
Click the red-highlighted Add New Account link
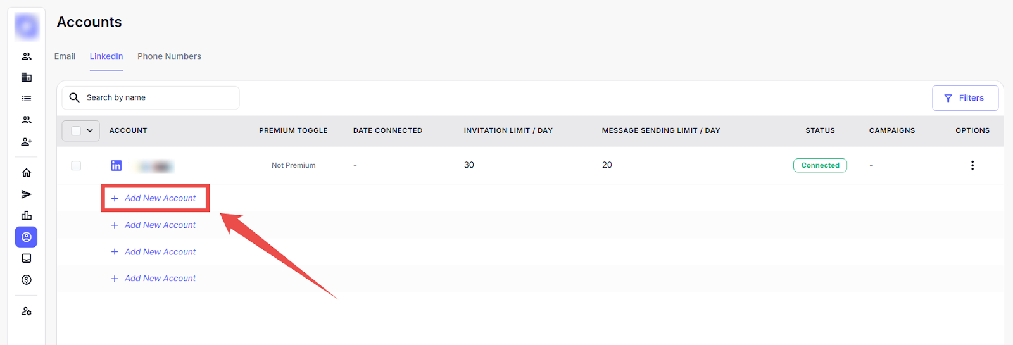[x=154, y=198]
